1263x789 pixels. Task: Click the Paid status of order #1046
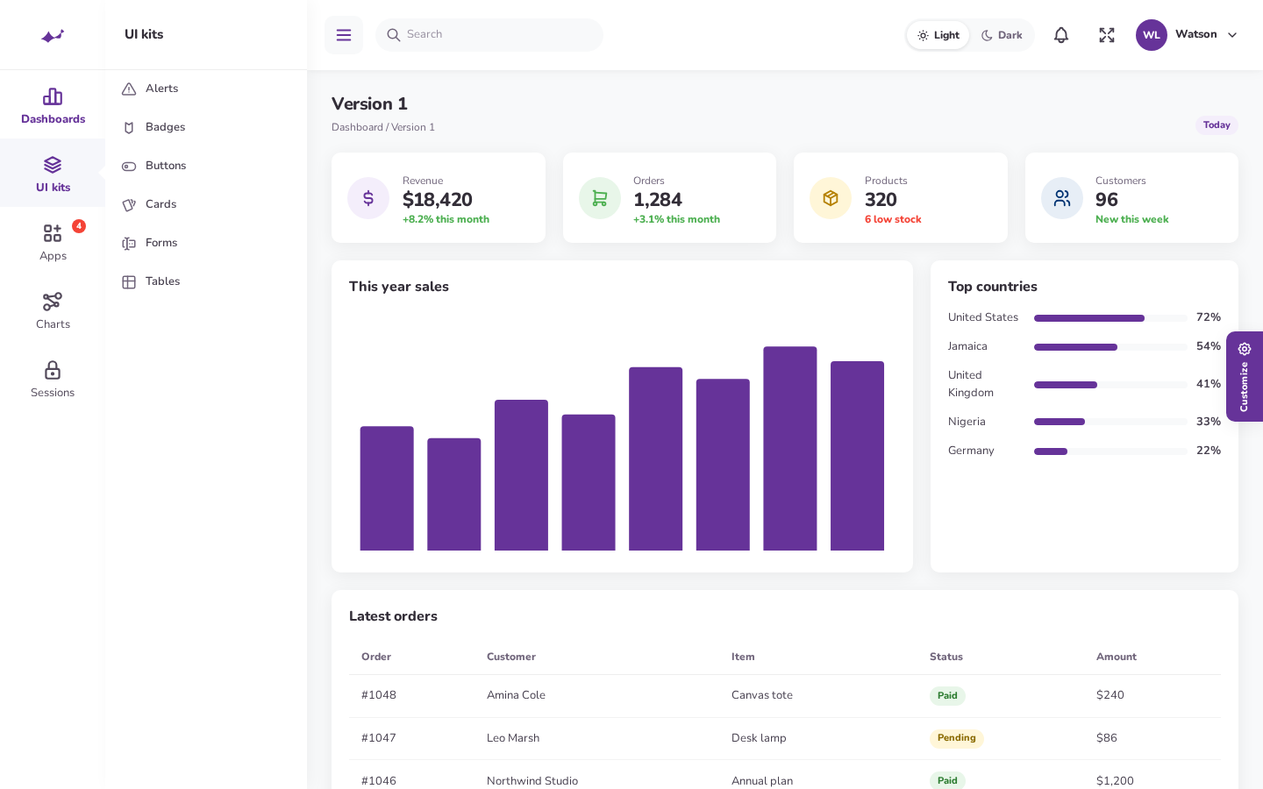947,780
